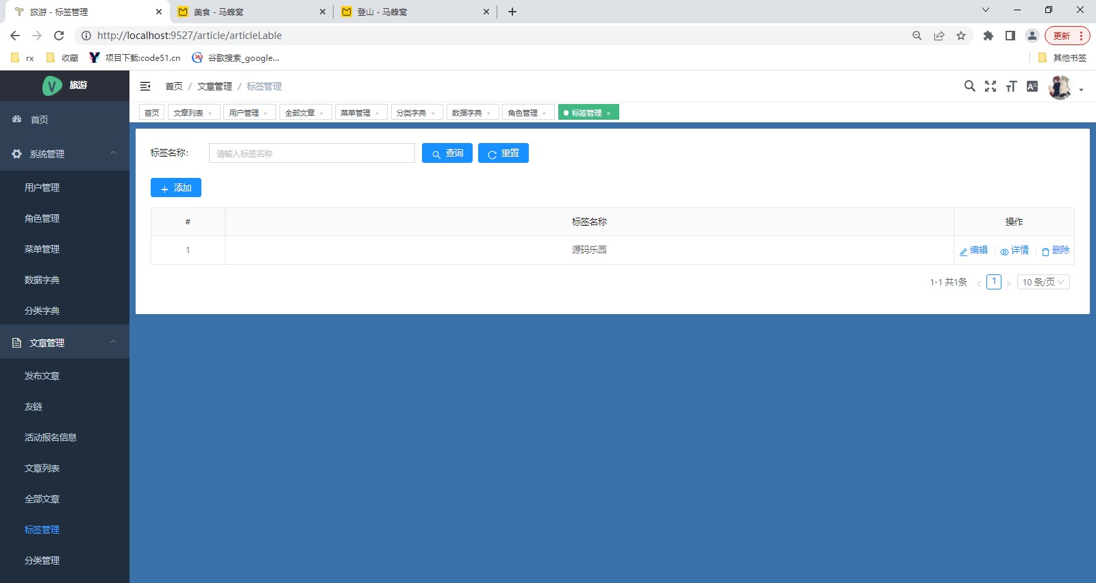1096x583 pixels.
Task: Switch to the 首页 view tab
Action: [151, 113]
